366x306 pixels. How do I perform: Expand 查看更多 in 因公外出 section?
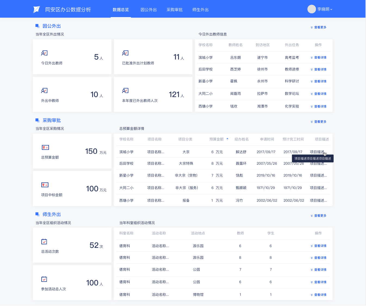pyautogui.click(x=318, y=27)
